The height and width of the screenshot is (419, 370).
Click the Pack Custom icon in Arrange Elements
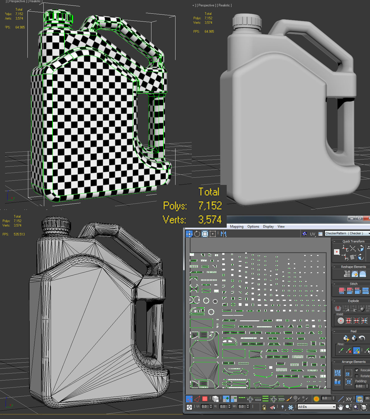click(338, 373)
